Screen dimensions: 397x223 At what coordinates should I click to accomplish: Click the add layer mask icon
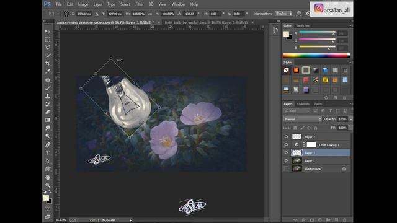pyautogui.click(x=311, y=220)
